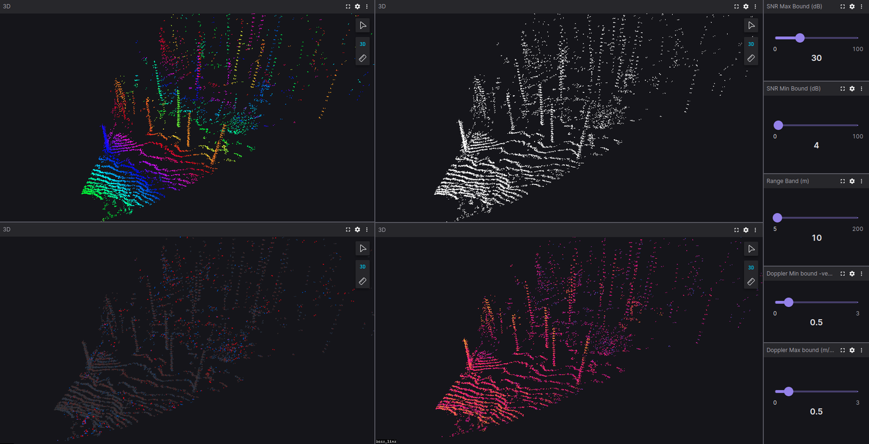Toggle 3D camera mode in gray point cloud panel
Image resolution: width=869 pixels, height=444 pixels.
363,267
